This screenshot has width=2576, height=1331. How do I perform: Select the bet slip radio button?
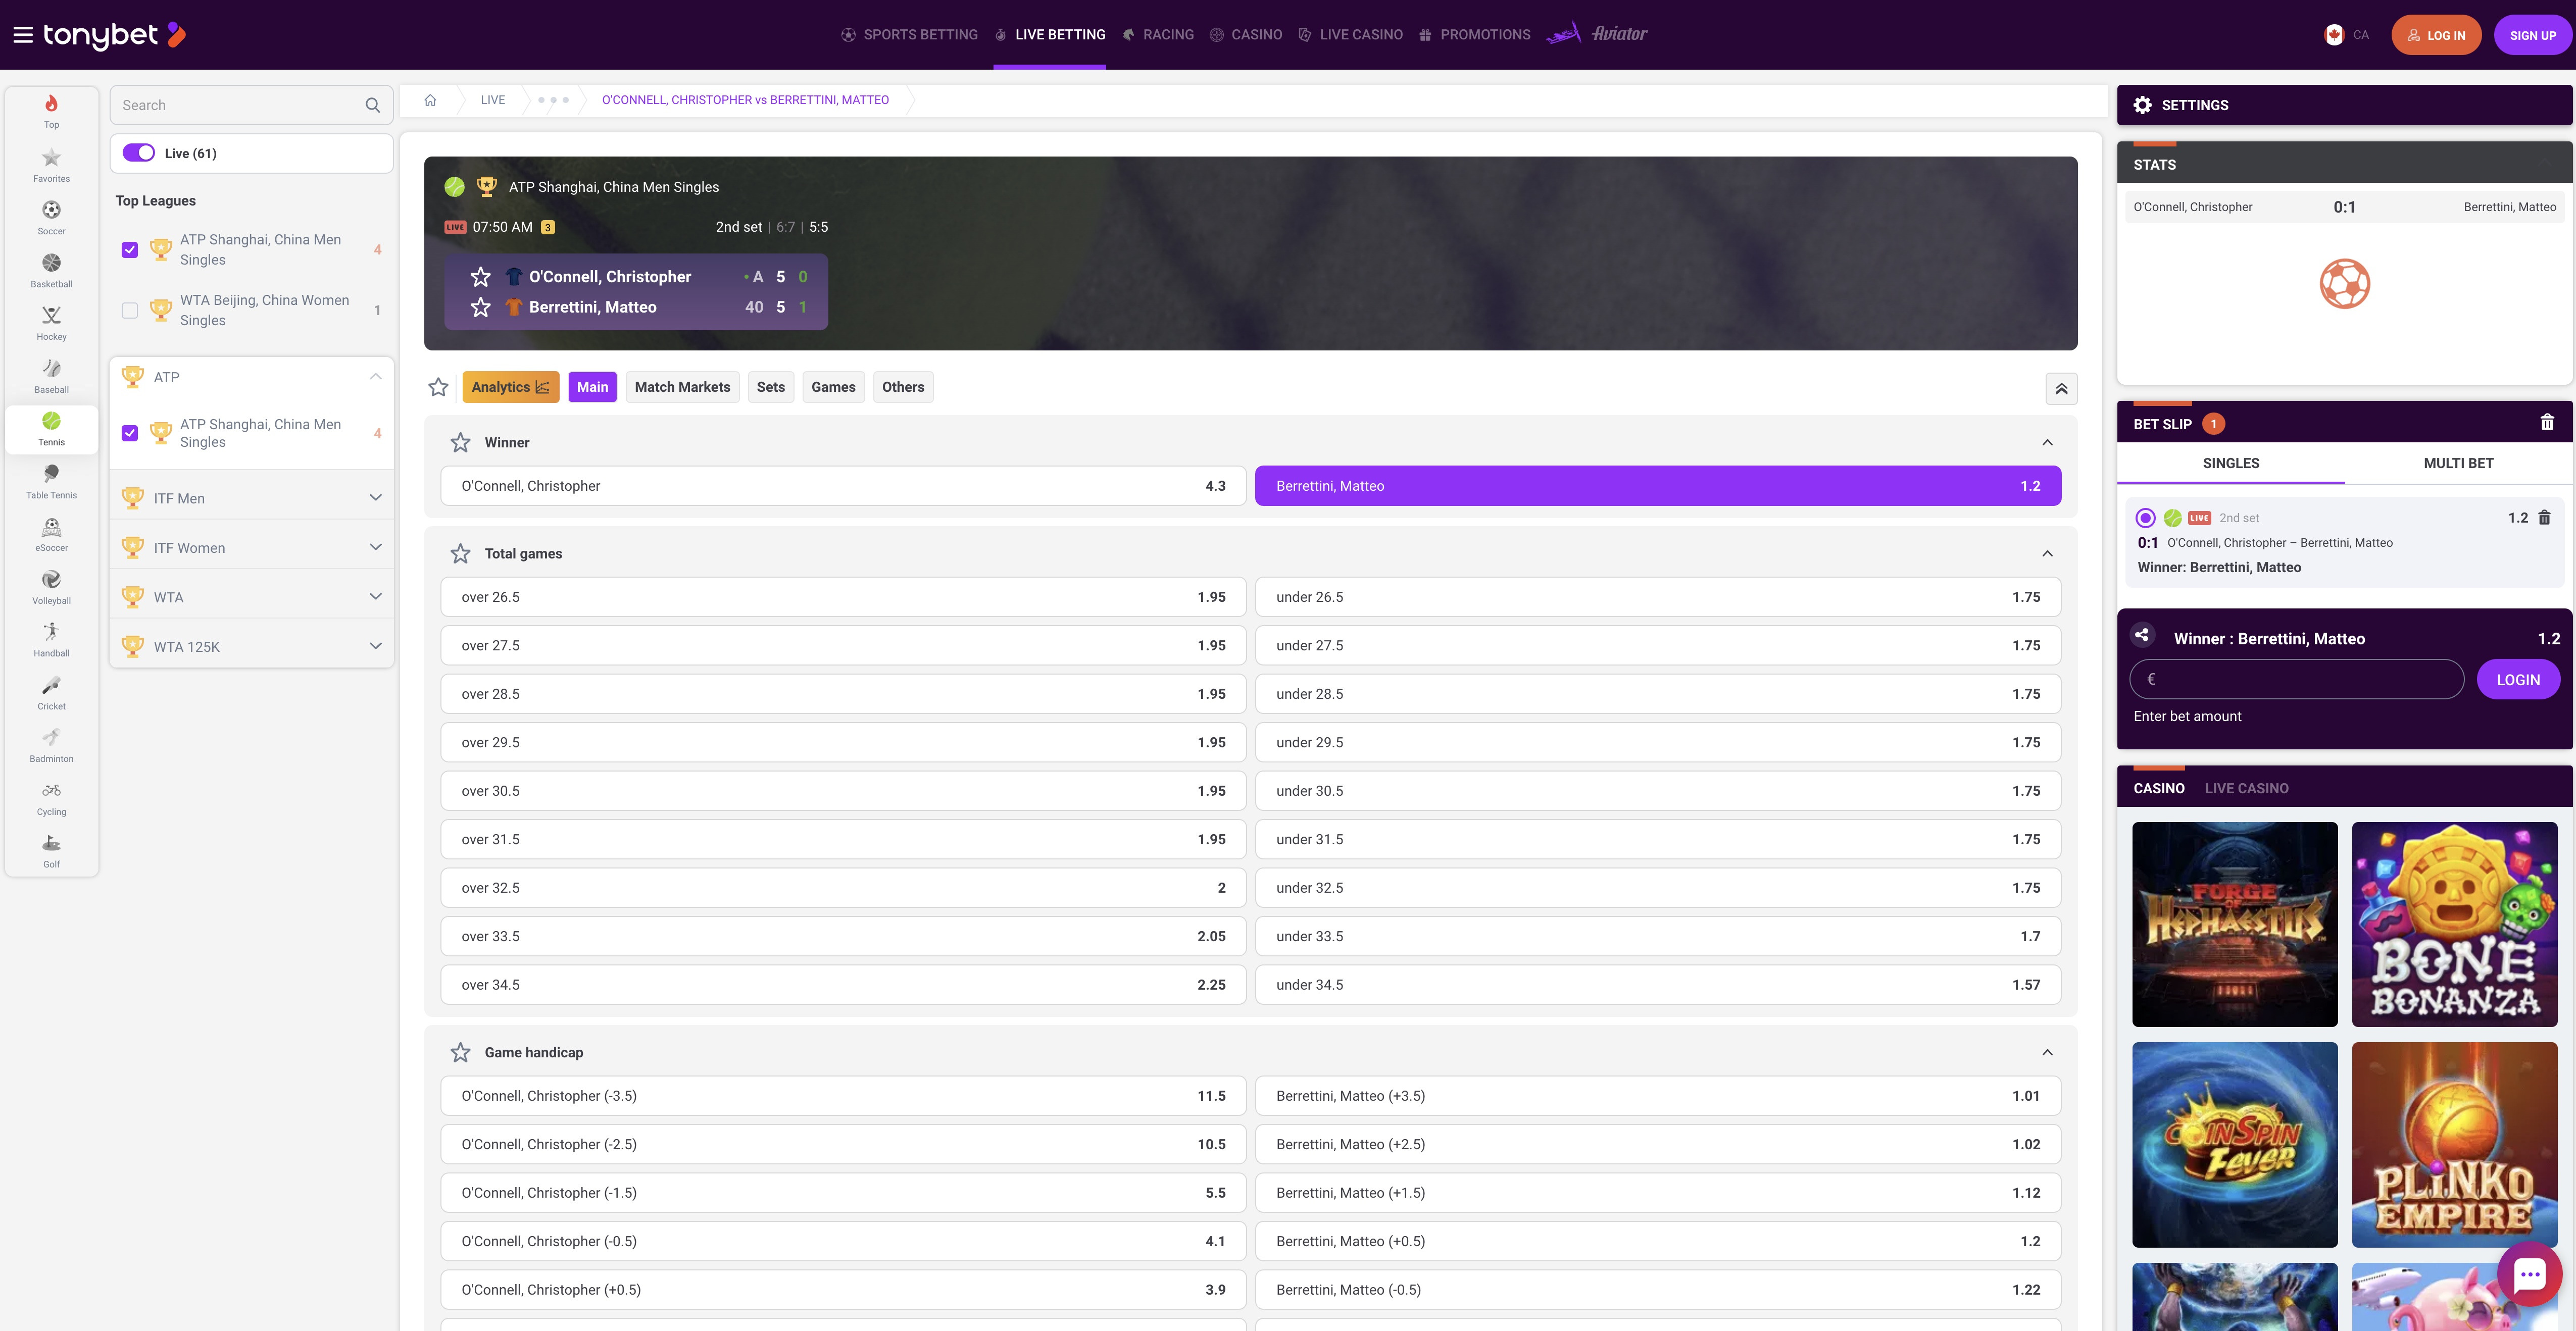[x=2145, y=518]
